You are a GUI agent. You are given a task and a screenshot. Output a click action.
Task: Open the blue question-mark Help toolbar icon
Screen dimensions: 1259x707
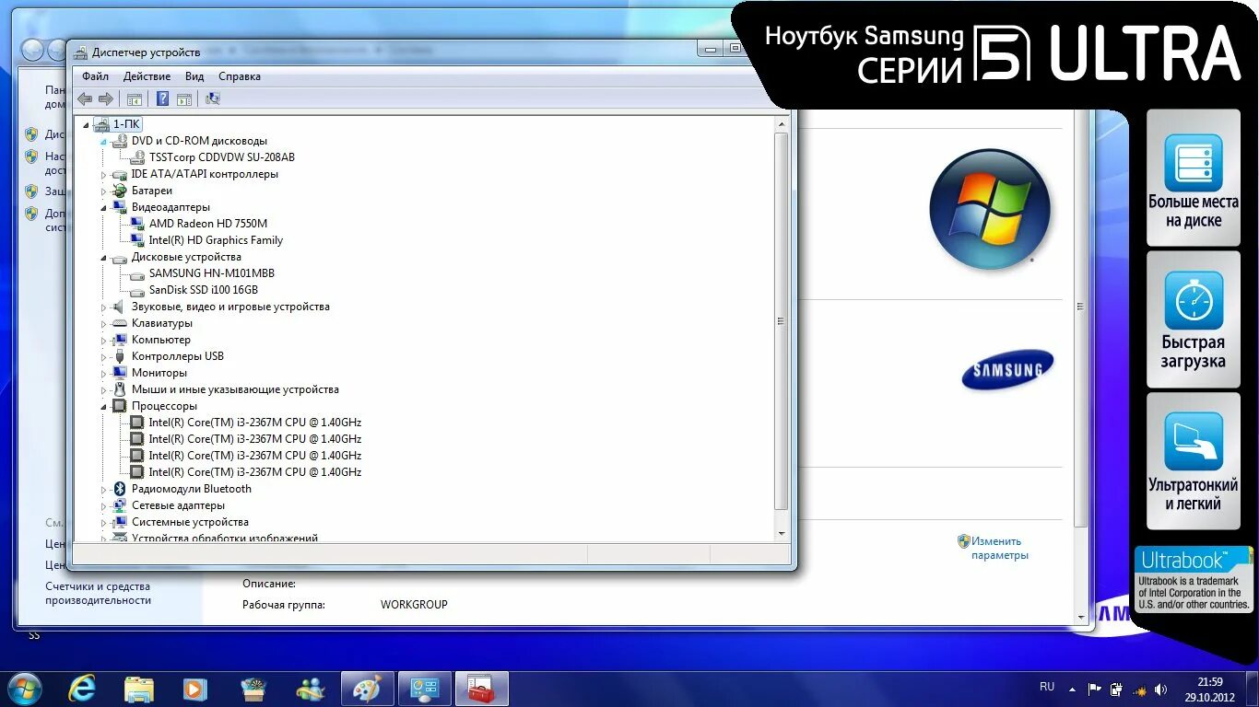pos(162,99)
